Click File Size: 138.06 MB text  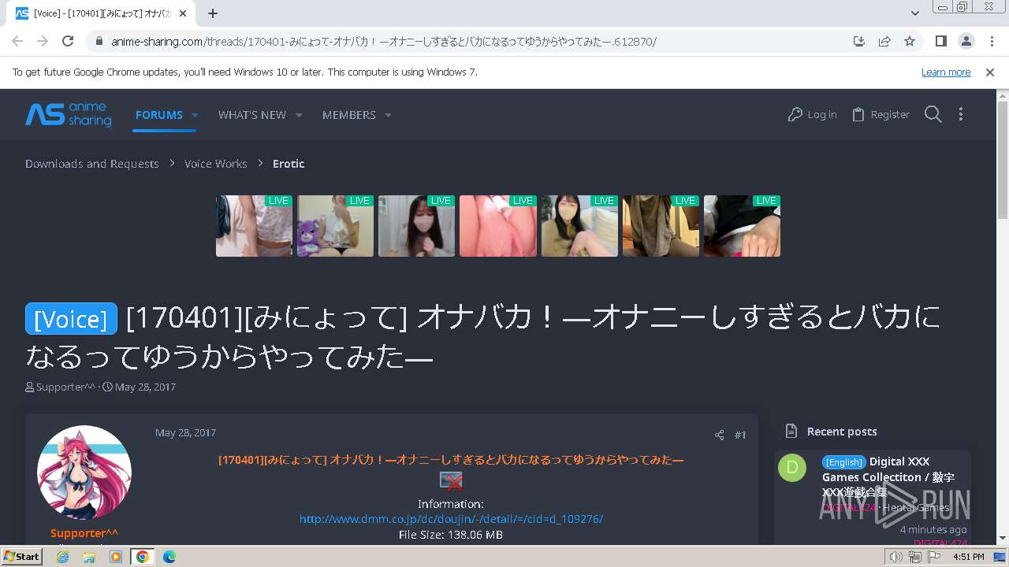(x=451, y=535)
